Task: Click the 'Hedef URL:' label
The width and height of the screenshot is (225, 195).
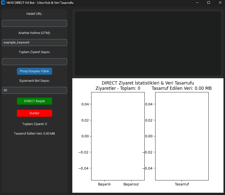Action: pyautogui.click(x=35, y=14)
